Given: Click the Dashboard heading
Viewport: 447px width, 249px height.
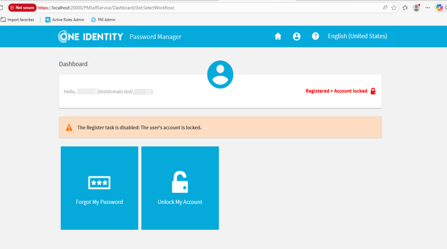Looking at the screenshot, I should 73,64.
